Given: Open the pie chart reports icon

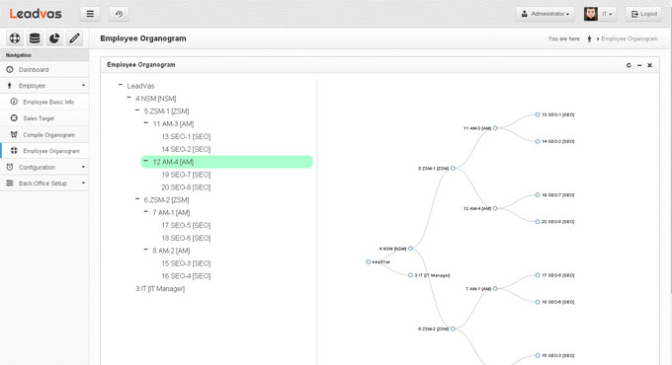Looking at the screenshot, I should pos(54,38).
